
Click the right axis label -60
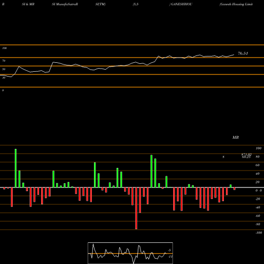pos(258,216)
